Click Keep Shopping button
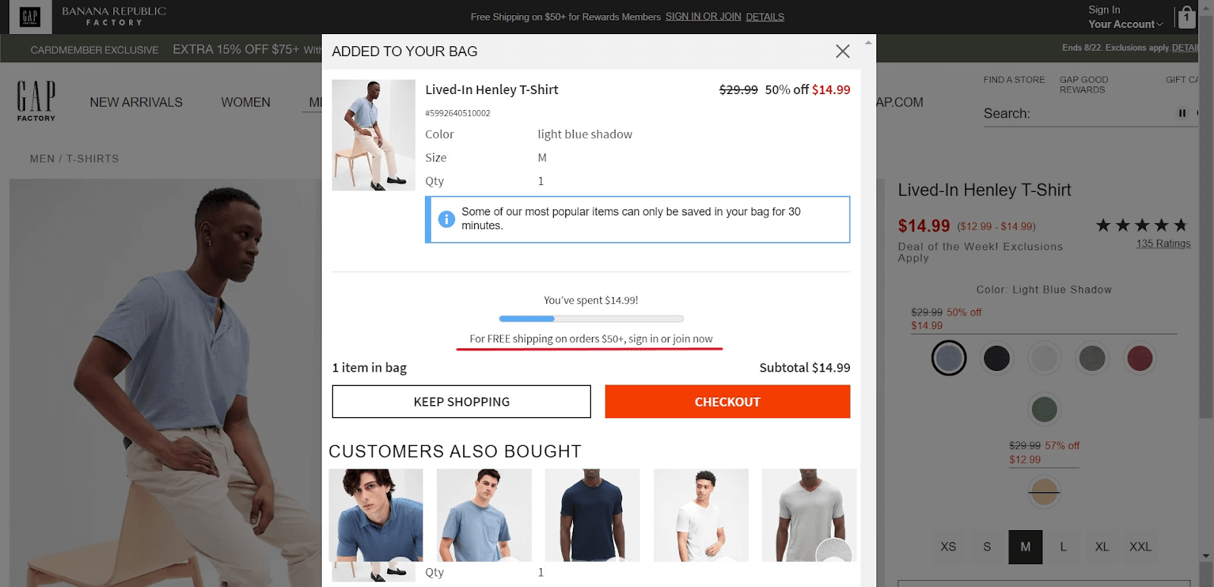 tap(461, 402)
